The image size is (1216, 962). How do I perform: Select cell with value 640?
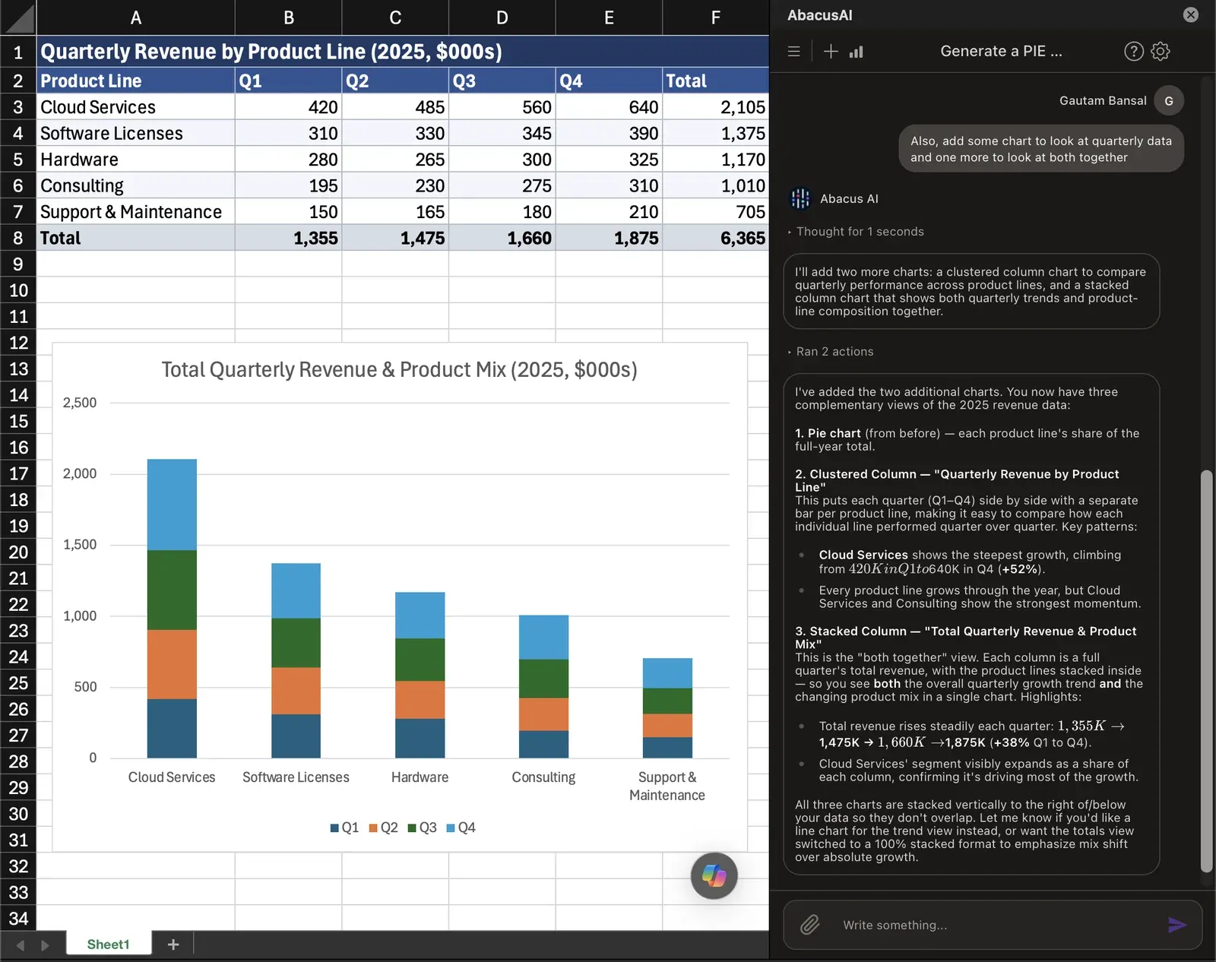click(609, 107)
